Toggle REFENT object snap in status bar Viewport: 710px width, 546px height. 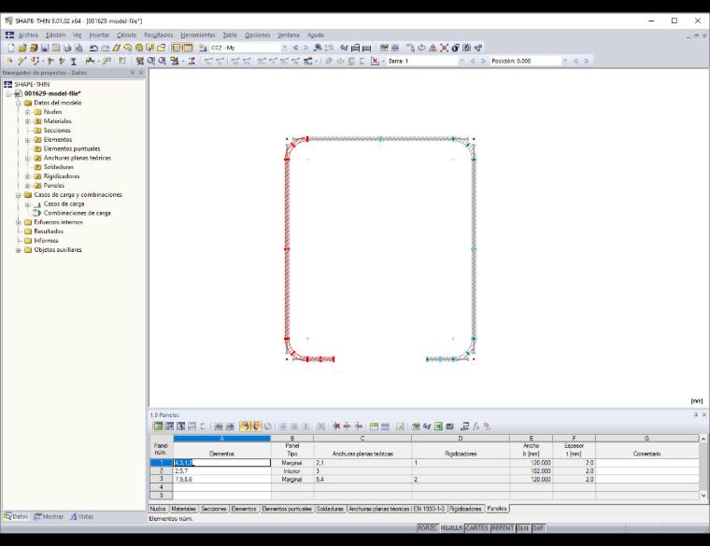tap(503, 528)
